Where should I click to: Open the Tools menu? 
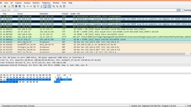click(x=64, y=3)
